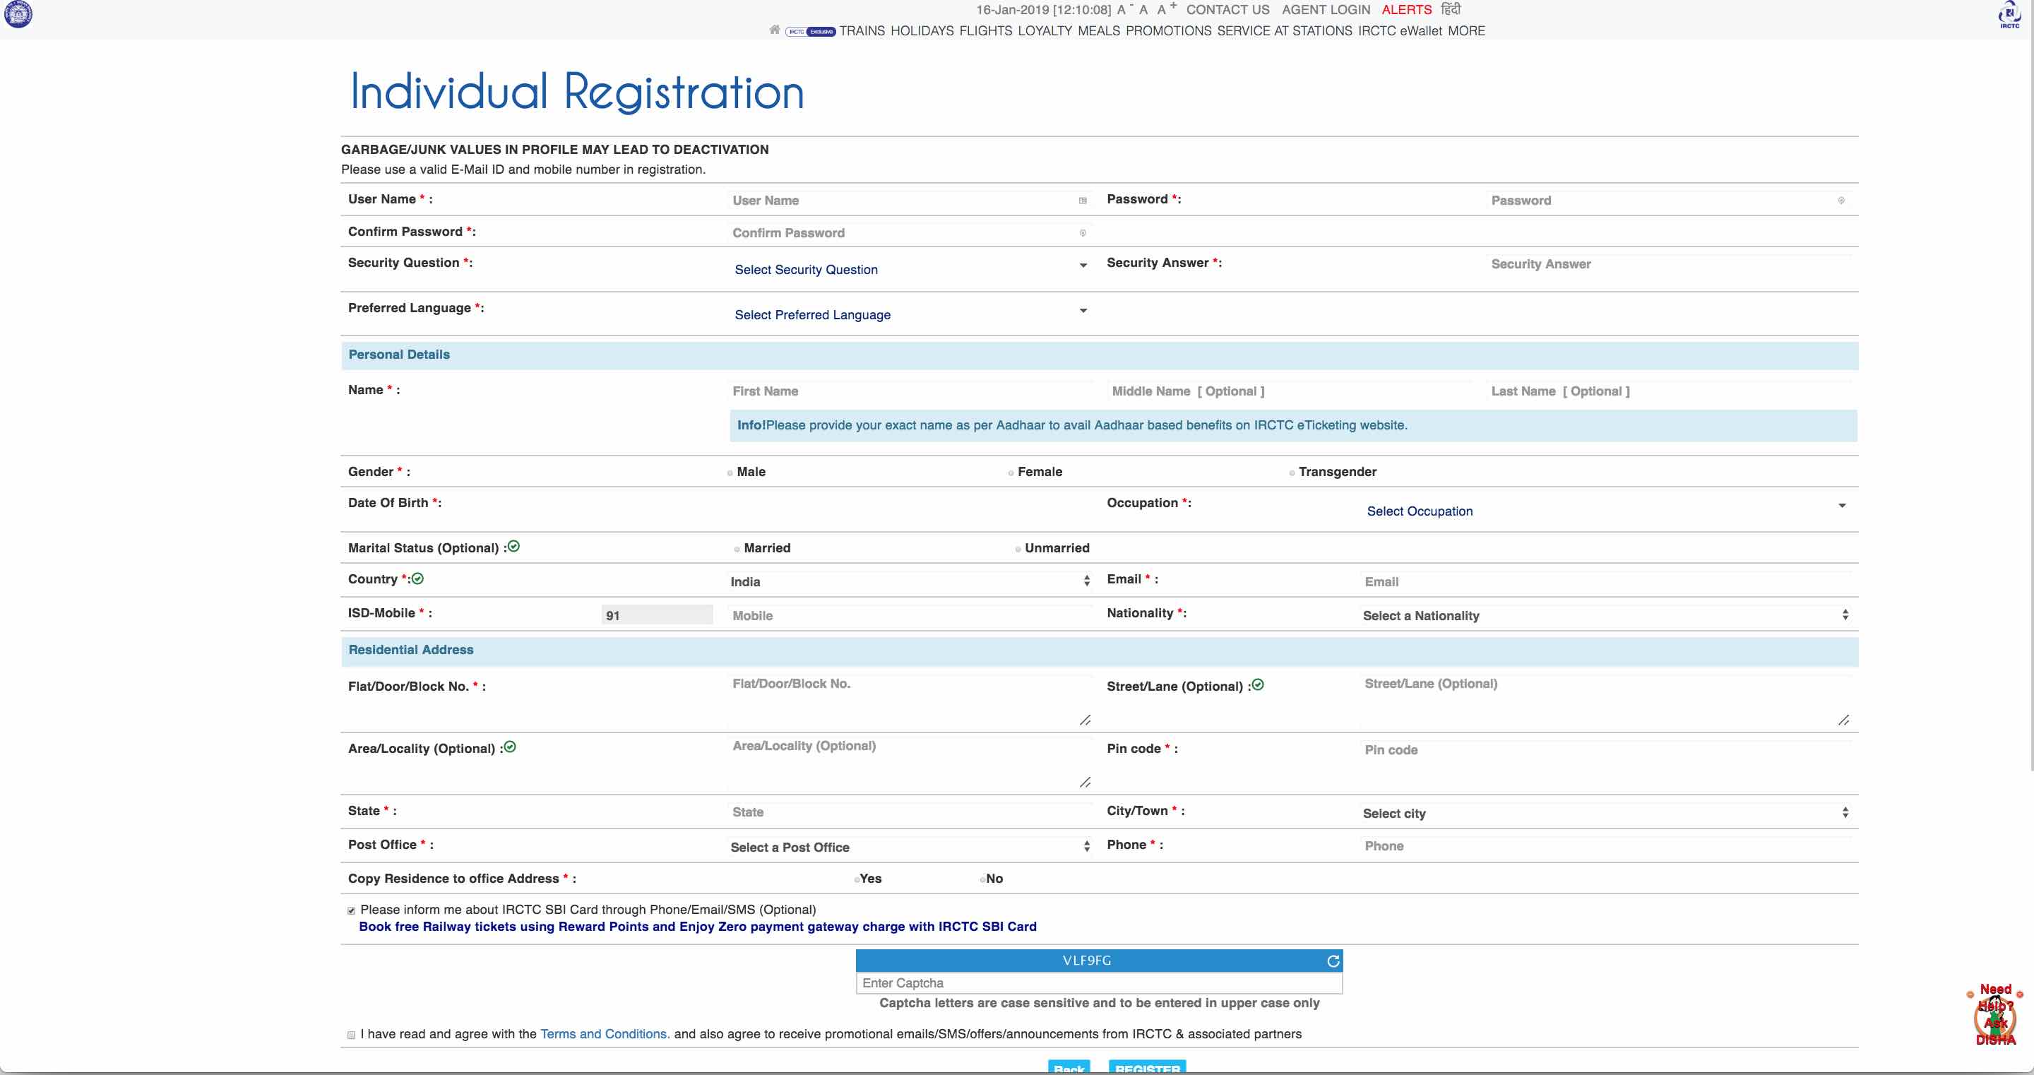Click the Security Answer input field
This screenshot has width=2034, height=1075.
coord(1669,264)
